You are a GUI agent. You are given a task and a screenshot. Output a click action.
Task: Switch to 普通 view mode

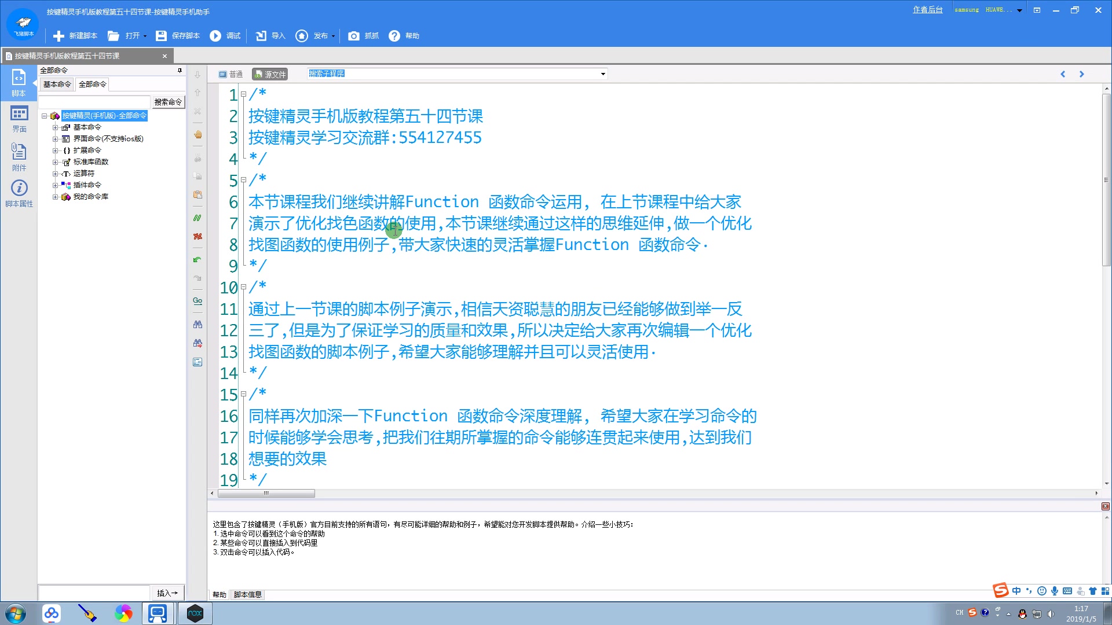pyautogui.click(x=231, y=74)
